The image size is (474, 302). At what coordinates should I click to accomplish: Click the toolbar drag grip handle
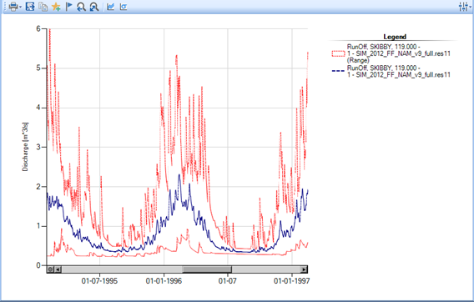click(x=5, y=7)
